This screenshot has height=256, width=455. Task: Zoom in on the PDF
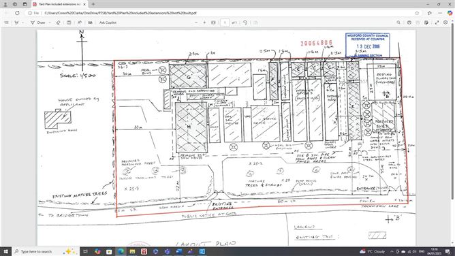pos(204,22)
